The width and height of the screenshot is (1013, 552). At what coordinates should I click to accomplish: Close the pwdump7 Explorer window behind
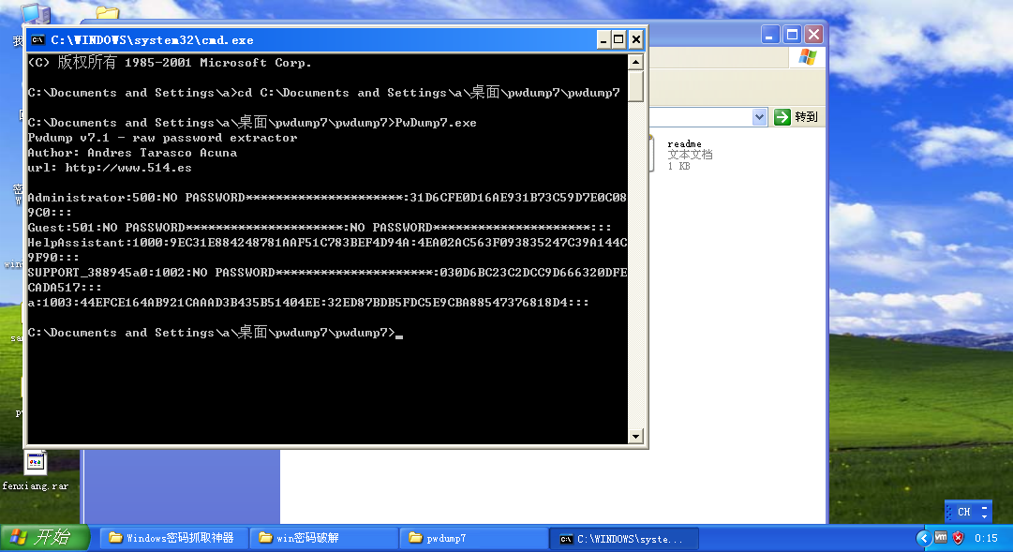coord(814,35)
